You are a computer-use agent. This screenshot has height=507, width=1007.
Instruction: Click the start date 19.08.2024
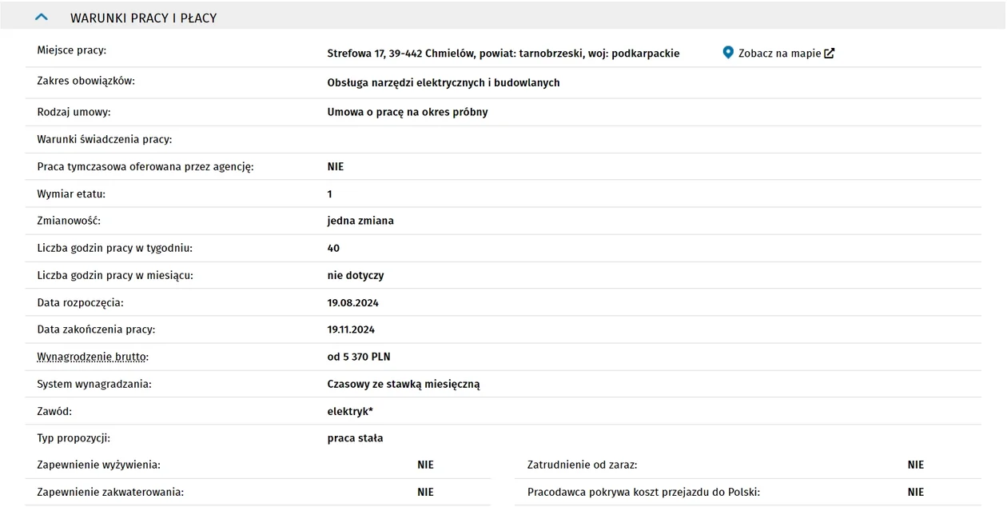click(x=353, y=302)
